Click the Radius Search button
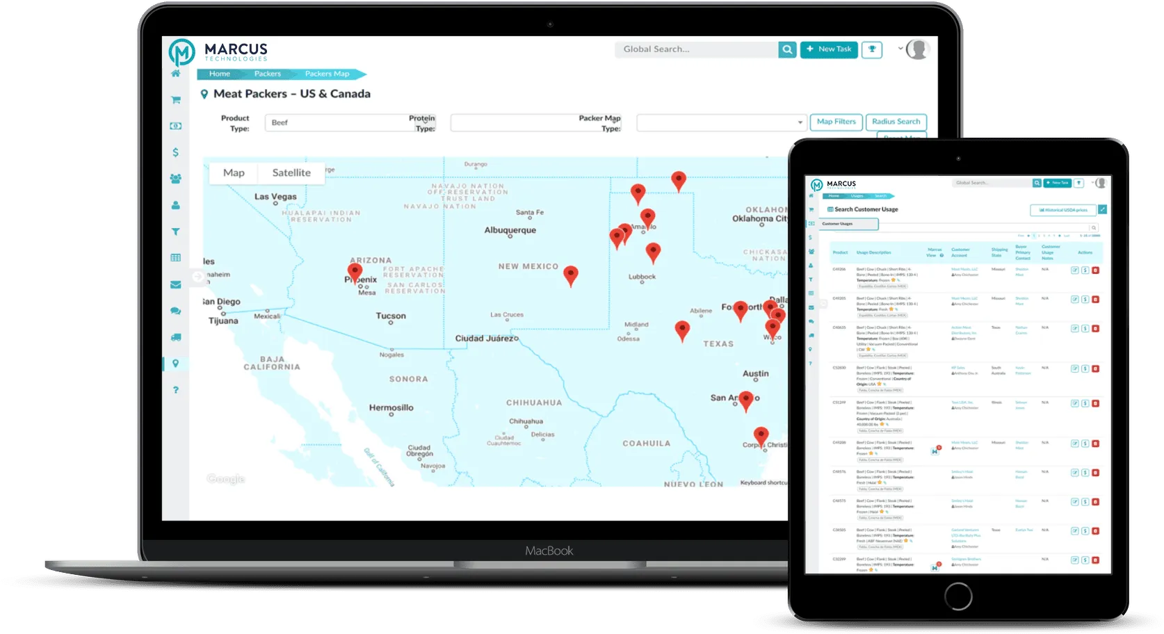This screenshot has width=1164, height=634. coord(896,122)
